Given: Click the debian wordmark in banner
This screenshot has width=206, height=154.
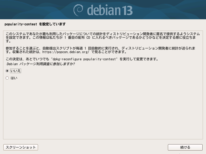Looking at the screenshot, I should coord(104,10).
